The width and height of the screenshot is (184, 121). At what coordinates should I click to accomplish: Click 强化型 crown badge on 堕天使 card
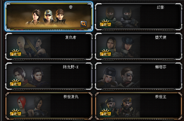(x=105, y=53)
